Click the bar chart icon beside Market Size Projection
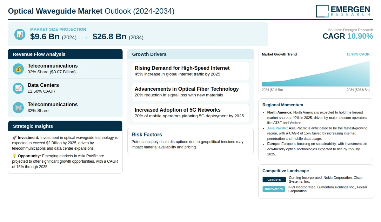This screenshot has height=222, width=381. (x=20, y=34)
